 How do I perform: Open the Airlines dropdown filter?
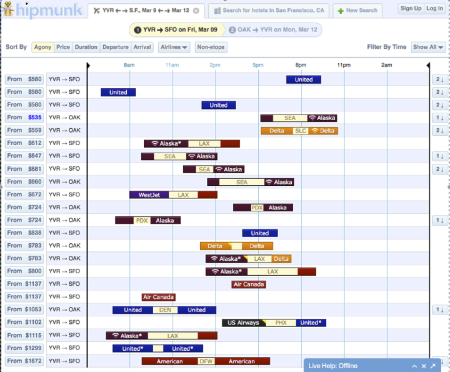click(174, 47)
